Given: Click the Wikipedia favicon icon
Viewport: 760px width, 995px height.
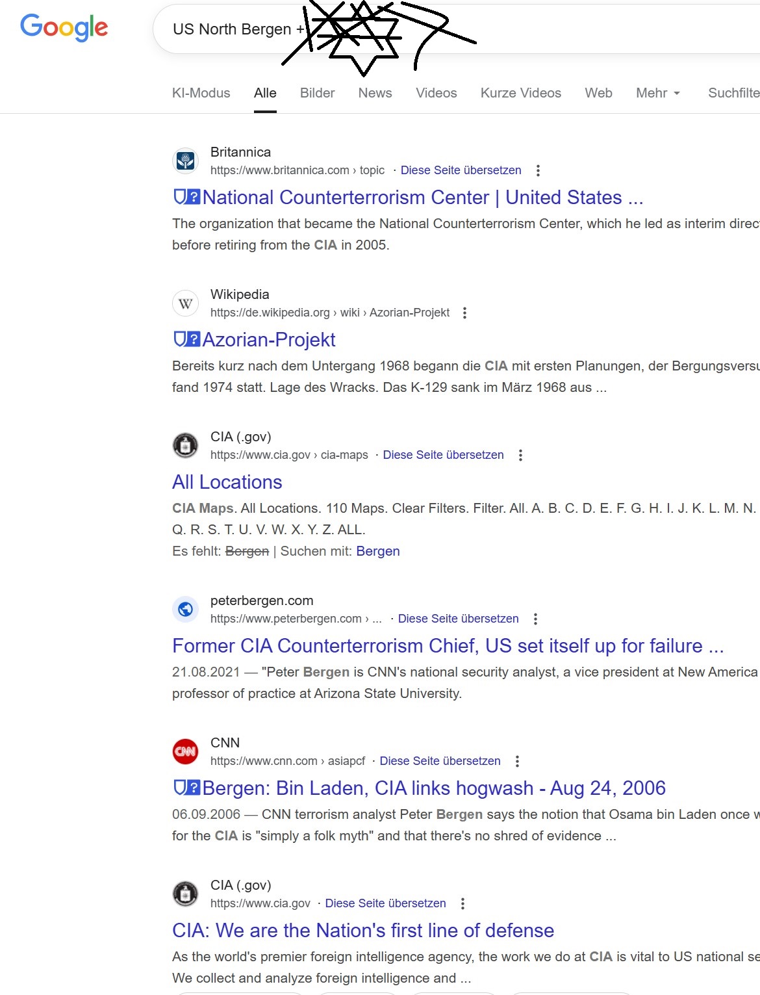Looking at the screenshot, I should [x=185, y=303].
